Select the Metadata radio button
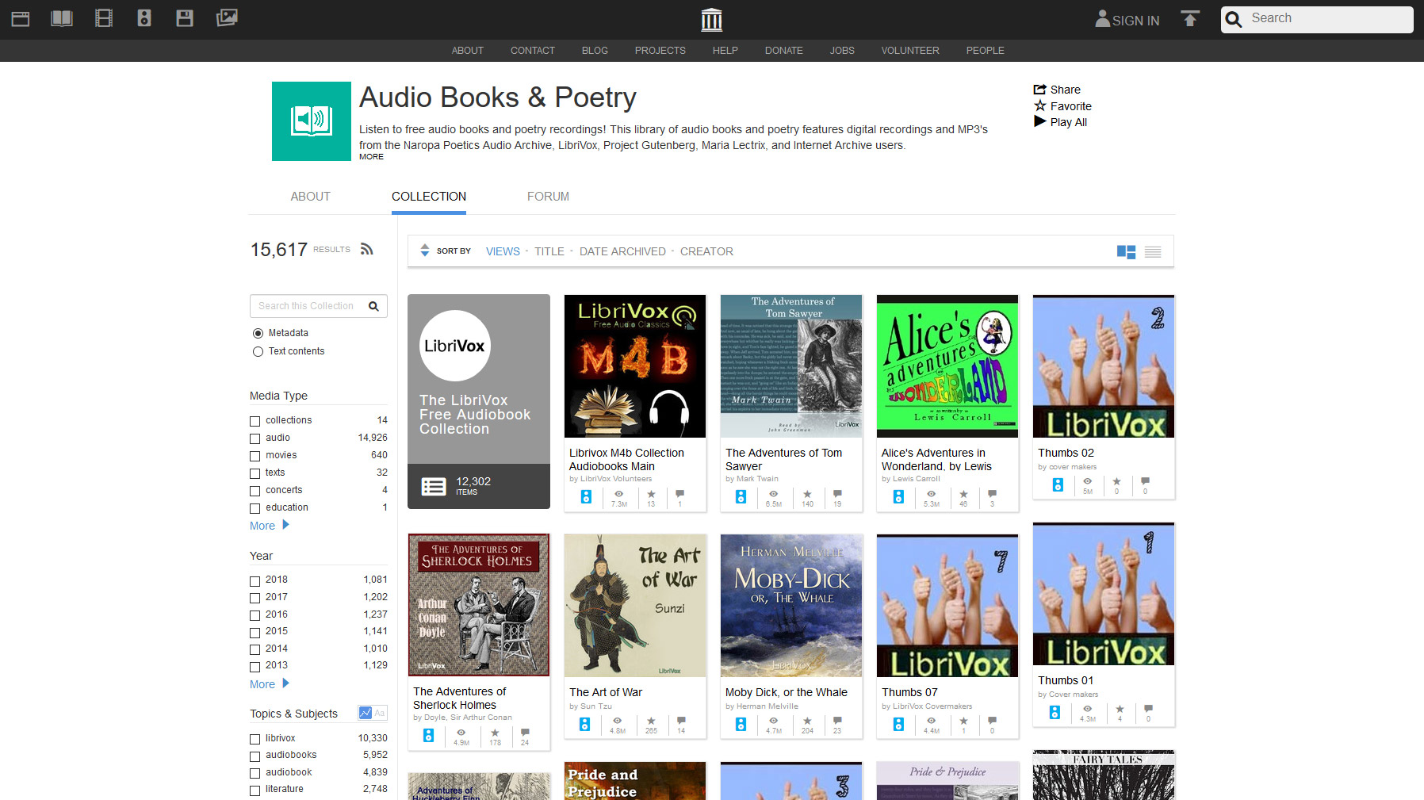Screen dimensions: 1424x800 click(x=258, y=333)
